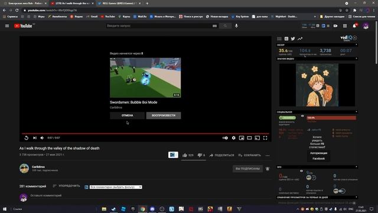378x213 pixels.
Task: Play next video with ВОСПРОИЗВЕСТИ button
Action: [164, 115]
